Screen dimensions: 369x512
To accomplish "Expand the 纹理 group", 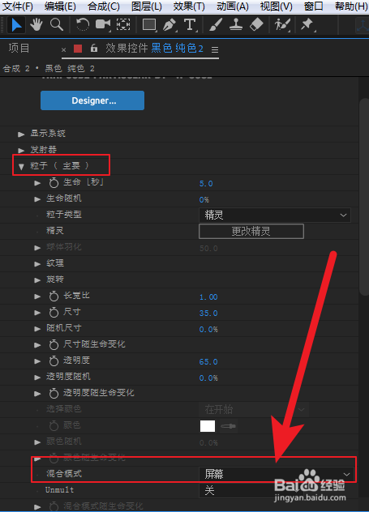I will [37, 264].
